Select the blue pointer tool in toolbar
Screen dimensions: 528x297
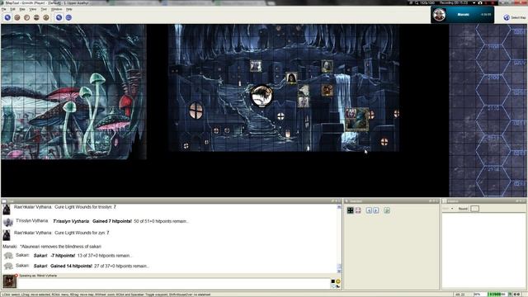click(x=7, y=17)
